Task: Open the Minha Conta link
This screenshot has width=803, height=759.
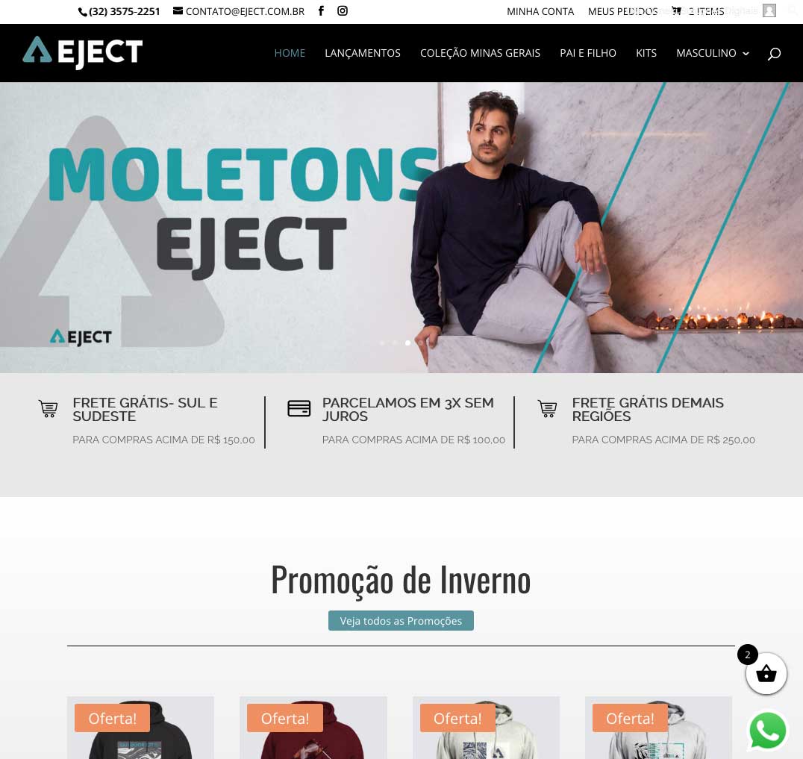Action: pyautogui.click(x=540, y=11)
